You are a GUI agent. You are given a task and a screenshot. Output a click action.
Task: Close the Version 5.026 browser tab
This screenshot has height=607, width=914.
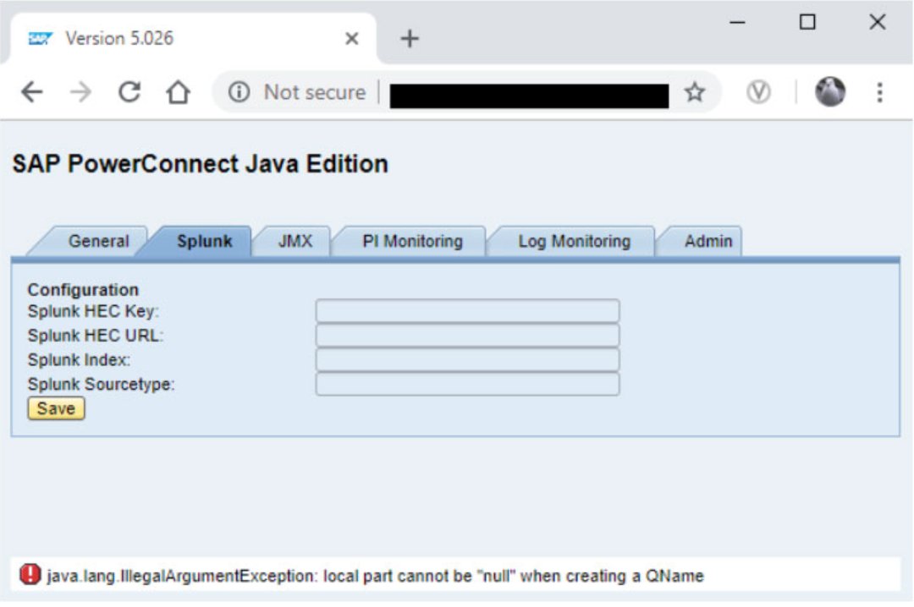point(352,38)
